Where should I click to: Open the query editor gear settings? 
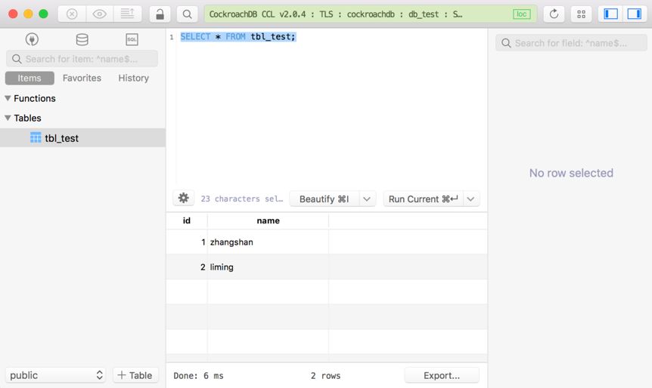[x=183, y=199]
